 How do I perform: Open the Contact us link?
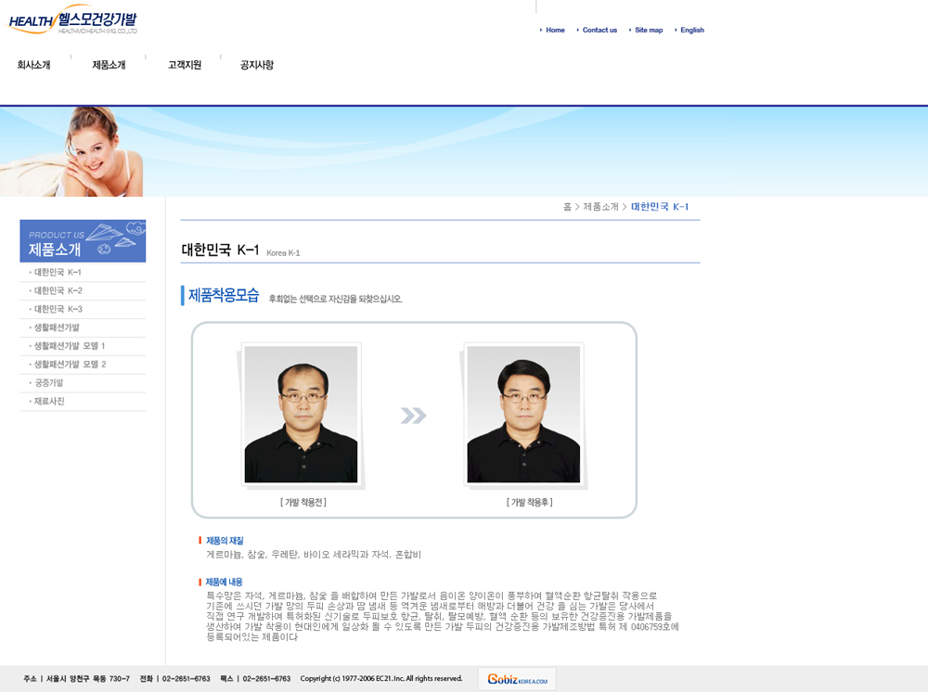point(599,31)
